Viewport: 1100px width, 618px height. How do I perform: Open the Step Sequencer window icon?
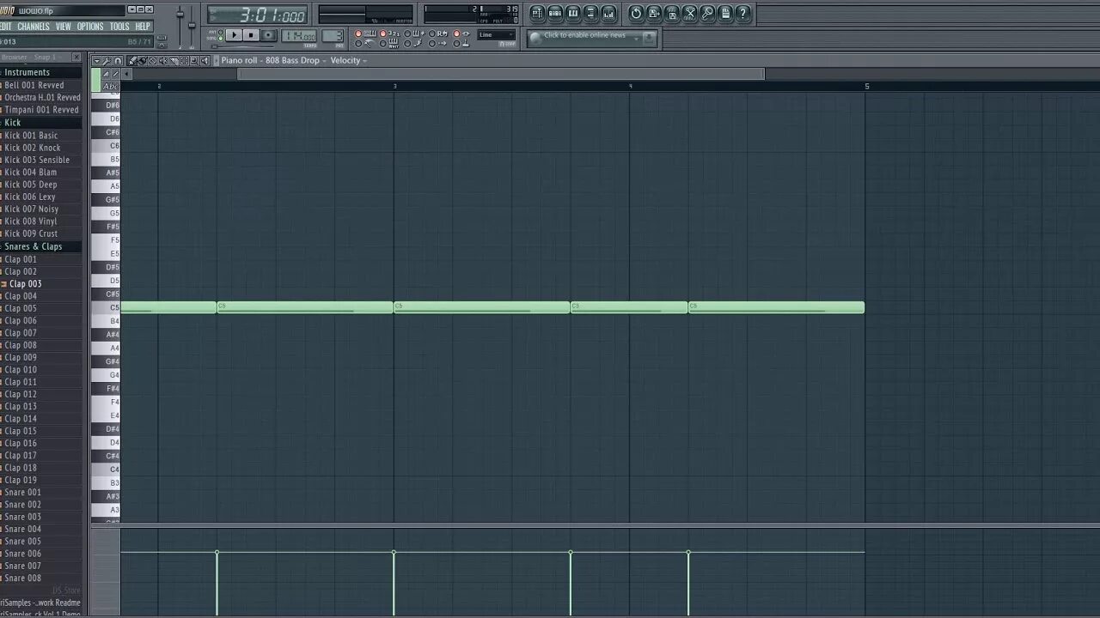coord(555,13)
